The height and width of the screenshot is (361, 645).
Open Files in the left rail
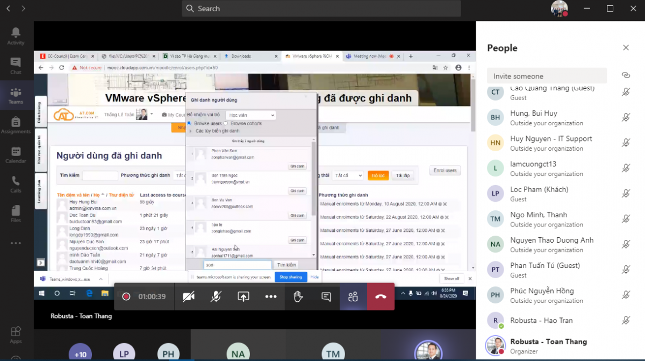click(x=16, y=214)
